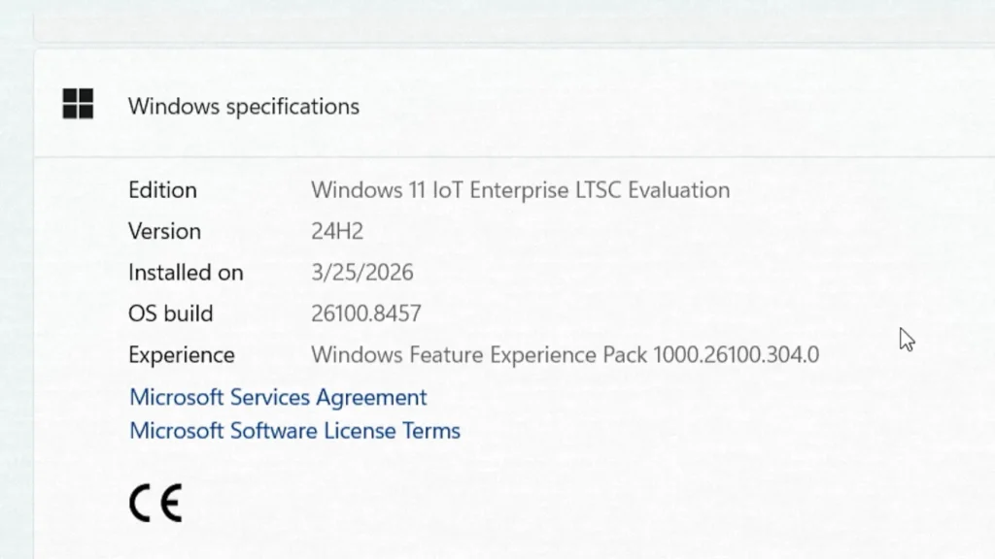Click the Windows logo icon beside Windows specifications
This screenshot has height=559, width=995.
[78, 103]
